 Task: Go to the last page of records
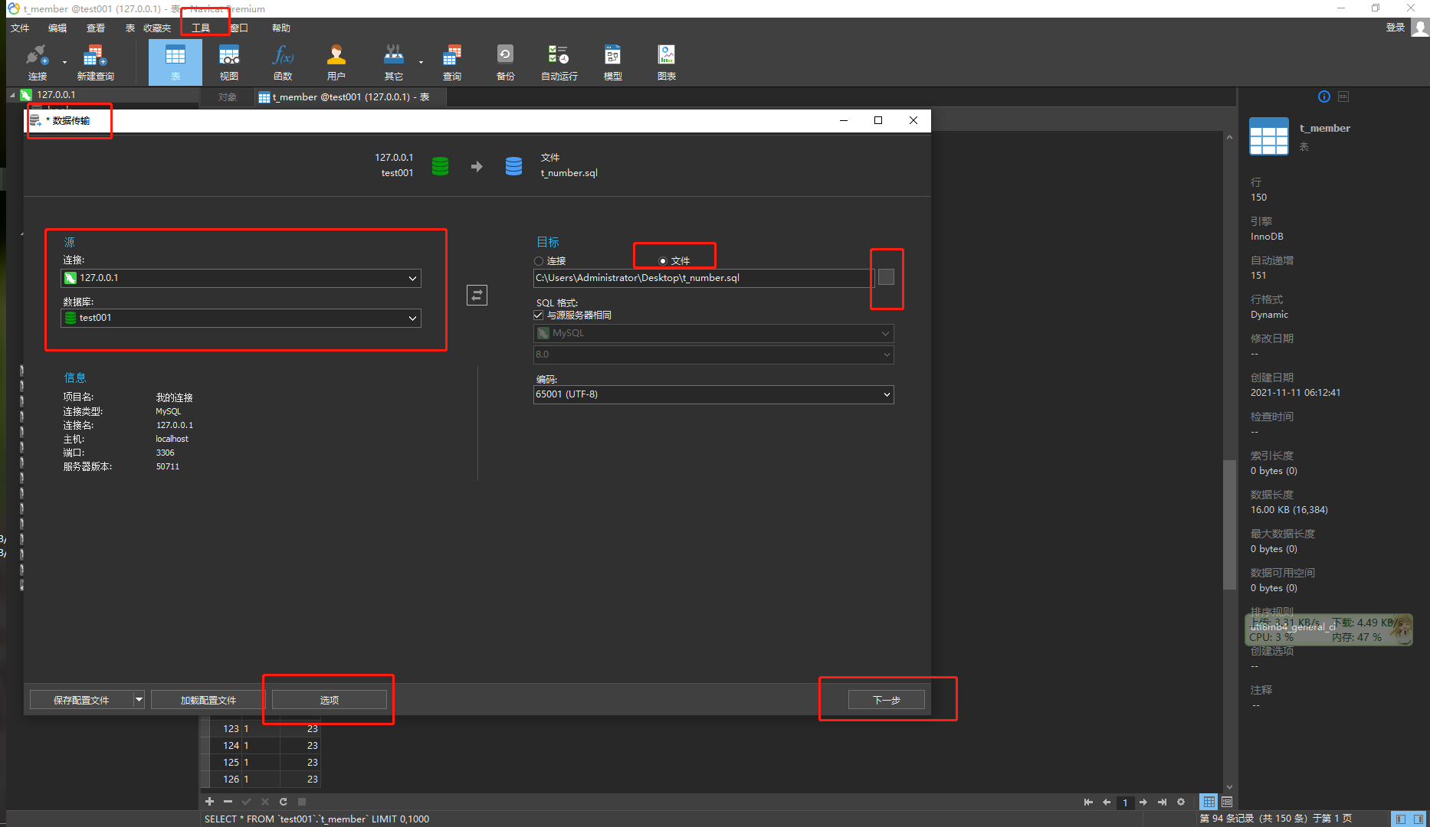[x=1162, y=802]
